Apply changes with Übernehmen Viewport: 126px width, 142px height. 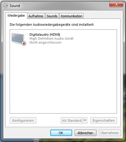click(x=110, y=133)
